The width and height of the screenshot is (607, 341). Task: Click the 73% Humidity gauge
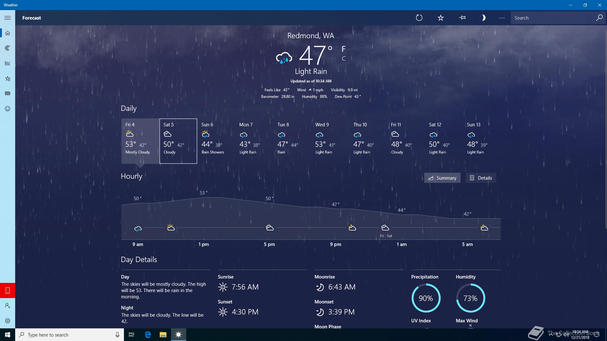click(470, 298)
